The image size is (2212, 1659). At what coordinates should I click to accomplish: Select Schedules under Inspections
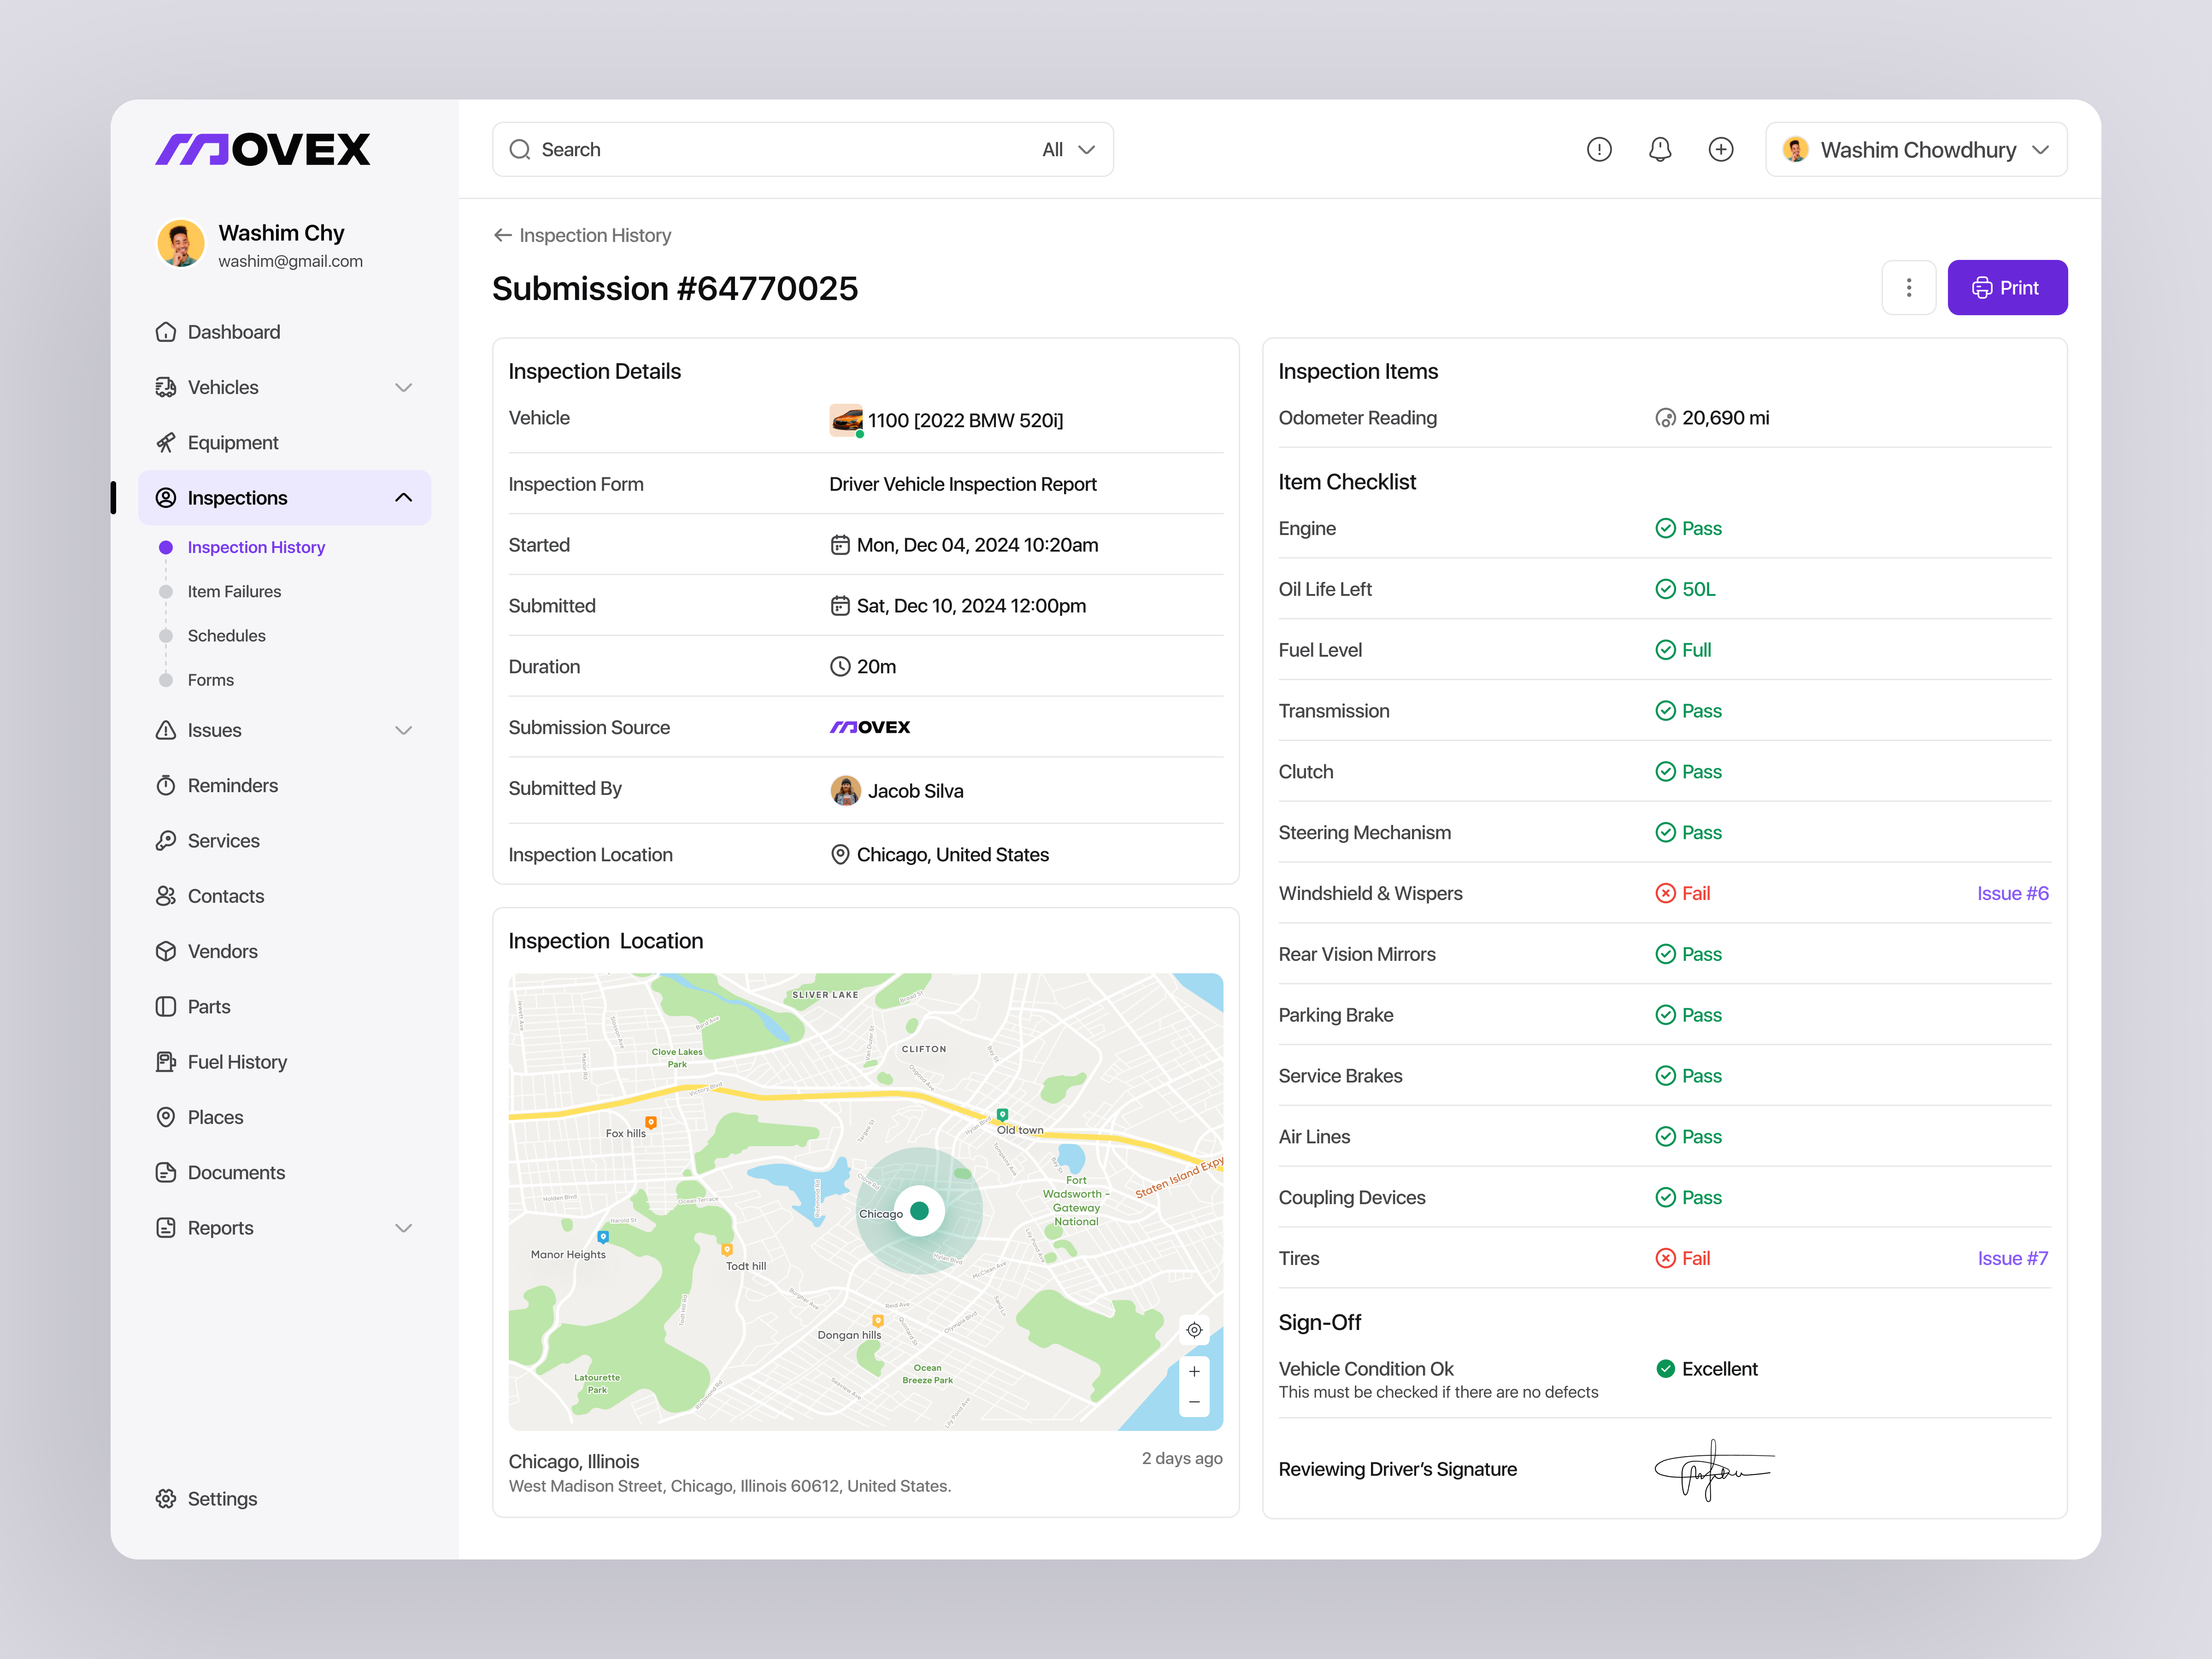(x=227, y=635)
